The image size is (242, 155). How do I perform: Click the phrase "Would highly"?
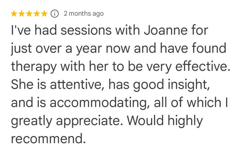tap(168, 121)
